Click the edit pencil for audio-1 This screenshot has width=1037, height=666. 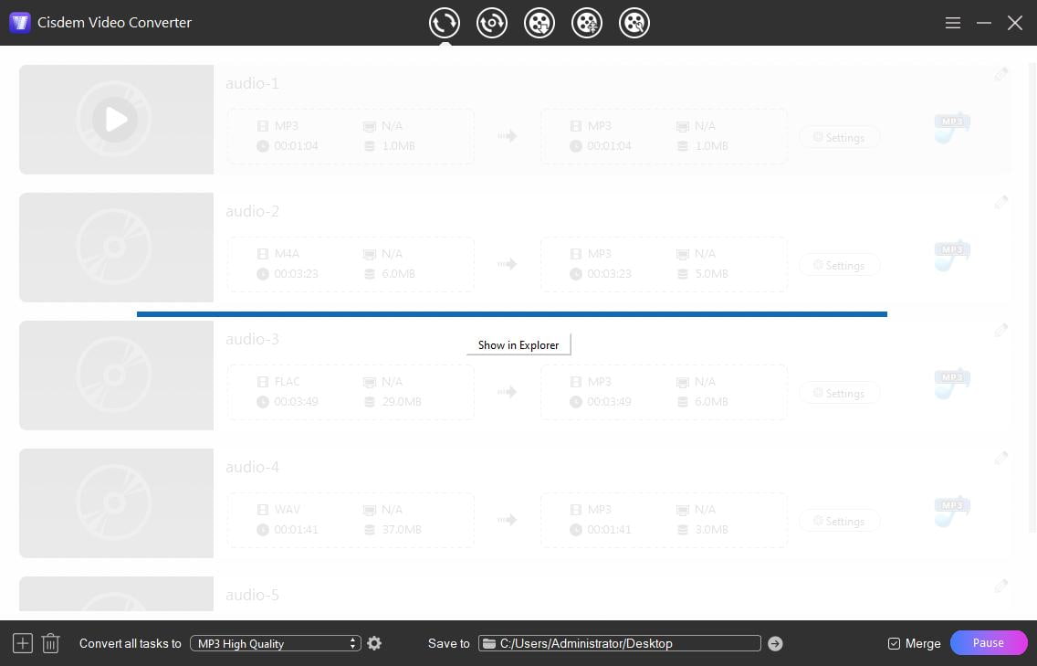coord(1001,74)
